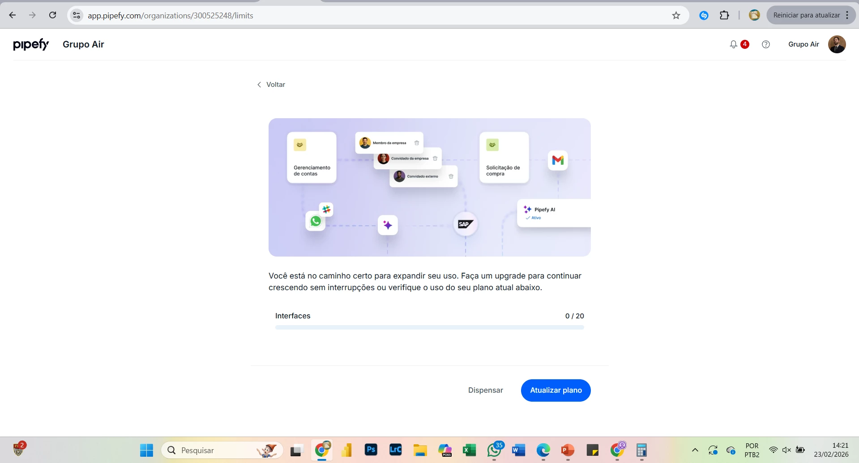Click Grupo Air organization name header
The width and height of the screenshot is (859, 463).
(83, 44)
